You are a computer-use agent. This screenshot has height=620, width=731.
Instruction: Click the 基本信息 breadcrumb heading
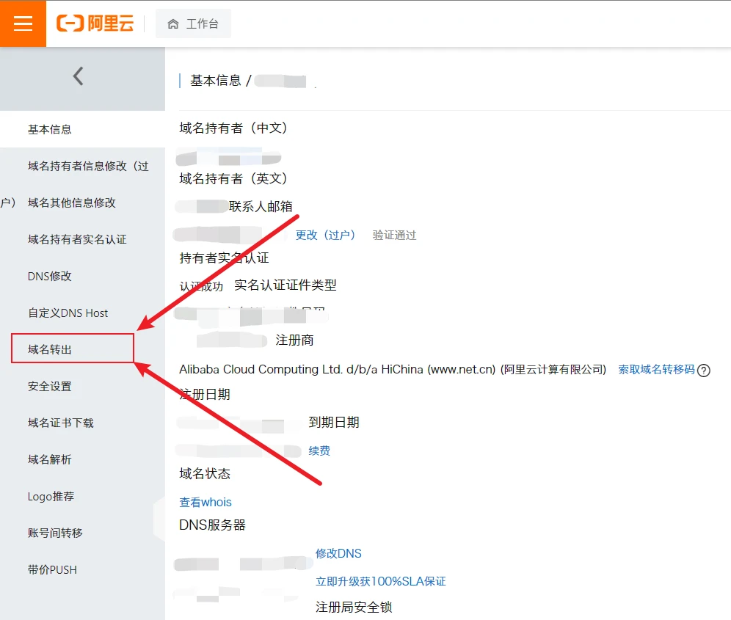[215, 81]
